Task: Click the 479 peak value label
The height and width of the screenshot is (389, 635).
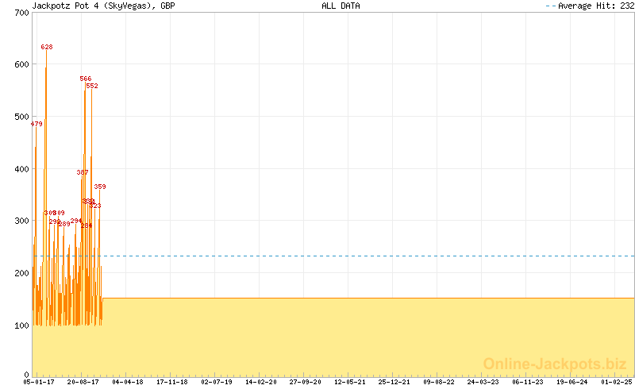Action: tap(37, 125)
